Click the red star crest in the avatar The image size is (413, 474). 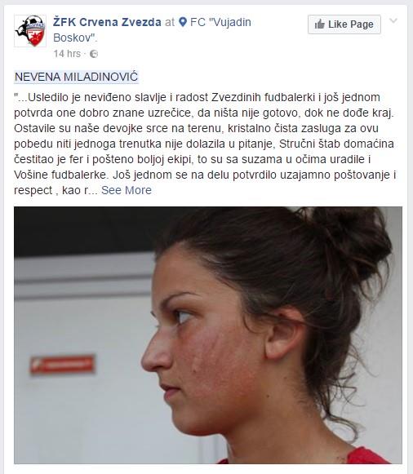(35, 38)
